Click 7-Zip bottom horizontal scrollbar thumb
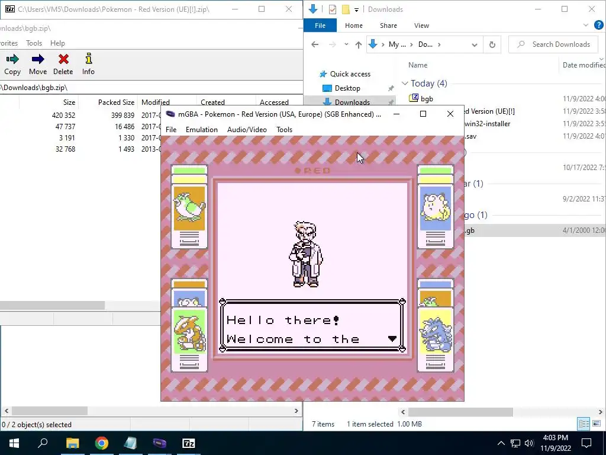This screenshot has height=455, width=606. (x=50, y=411)
